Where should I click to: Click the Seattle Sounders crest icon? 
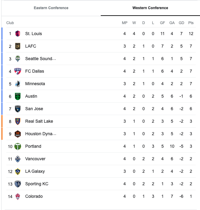[18, 59]
